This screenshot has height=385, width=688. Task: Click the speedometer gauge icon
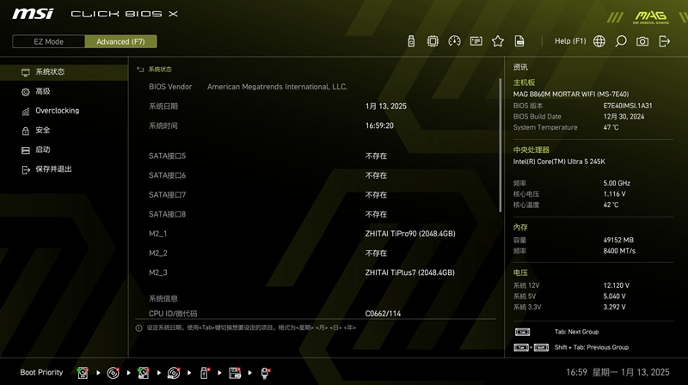(455, 41)
